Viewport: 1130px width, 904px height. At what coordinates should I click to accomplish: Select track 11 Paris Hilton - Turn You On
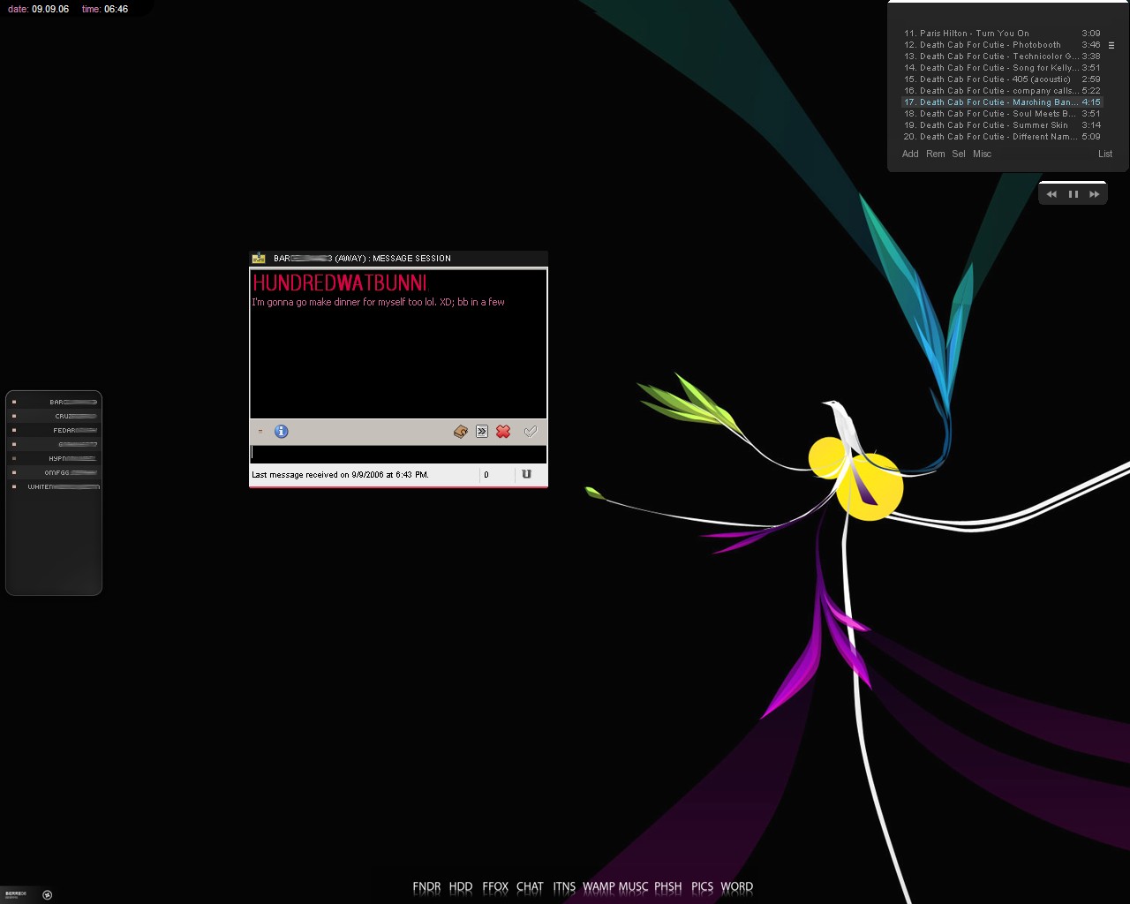point(1002,34)
